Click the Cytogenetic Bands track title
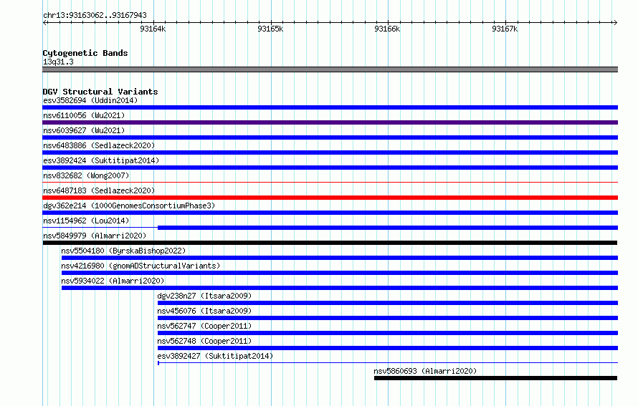Screen dimensions: 638x406 point(85,53)
